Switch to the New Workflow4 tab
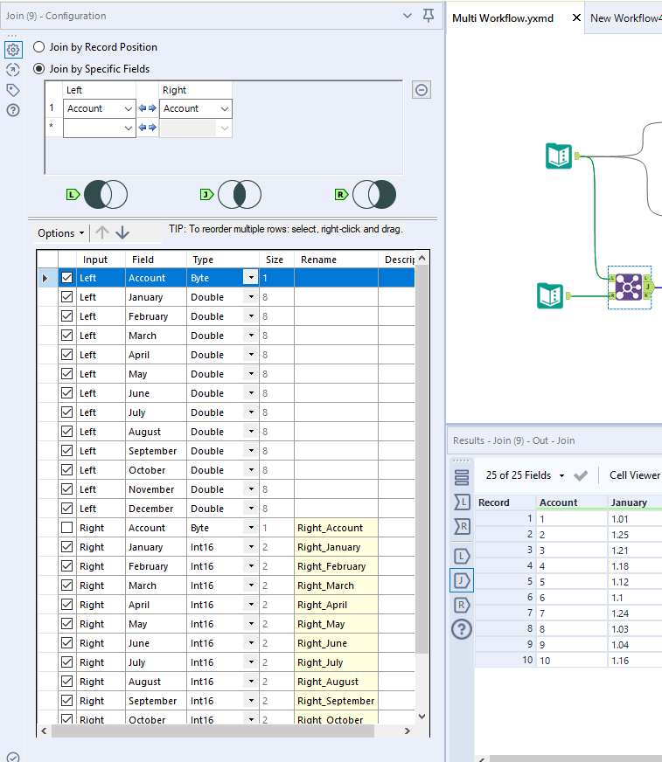Image resolution: width=662 pixels, height=762 pixels. coord(626,18)
